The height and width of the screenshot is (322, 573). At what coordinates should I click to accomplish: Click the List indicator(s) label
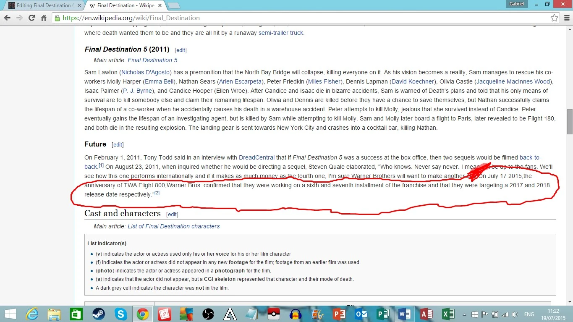point(107,243)
